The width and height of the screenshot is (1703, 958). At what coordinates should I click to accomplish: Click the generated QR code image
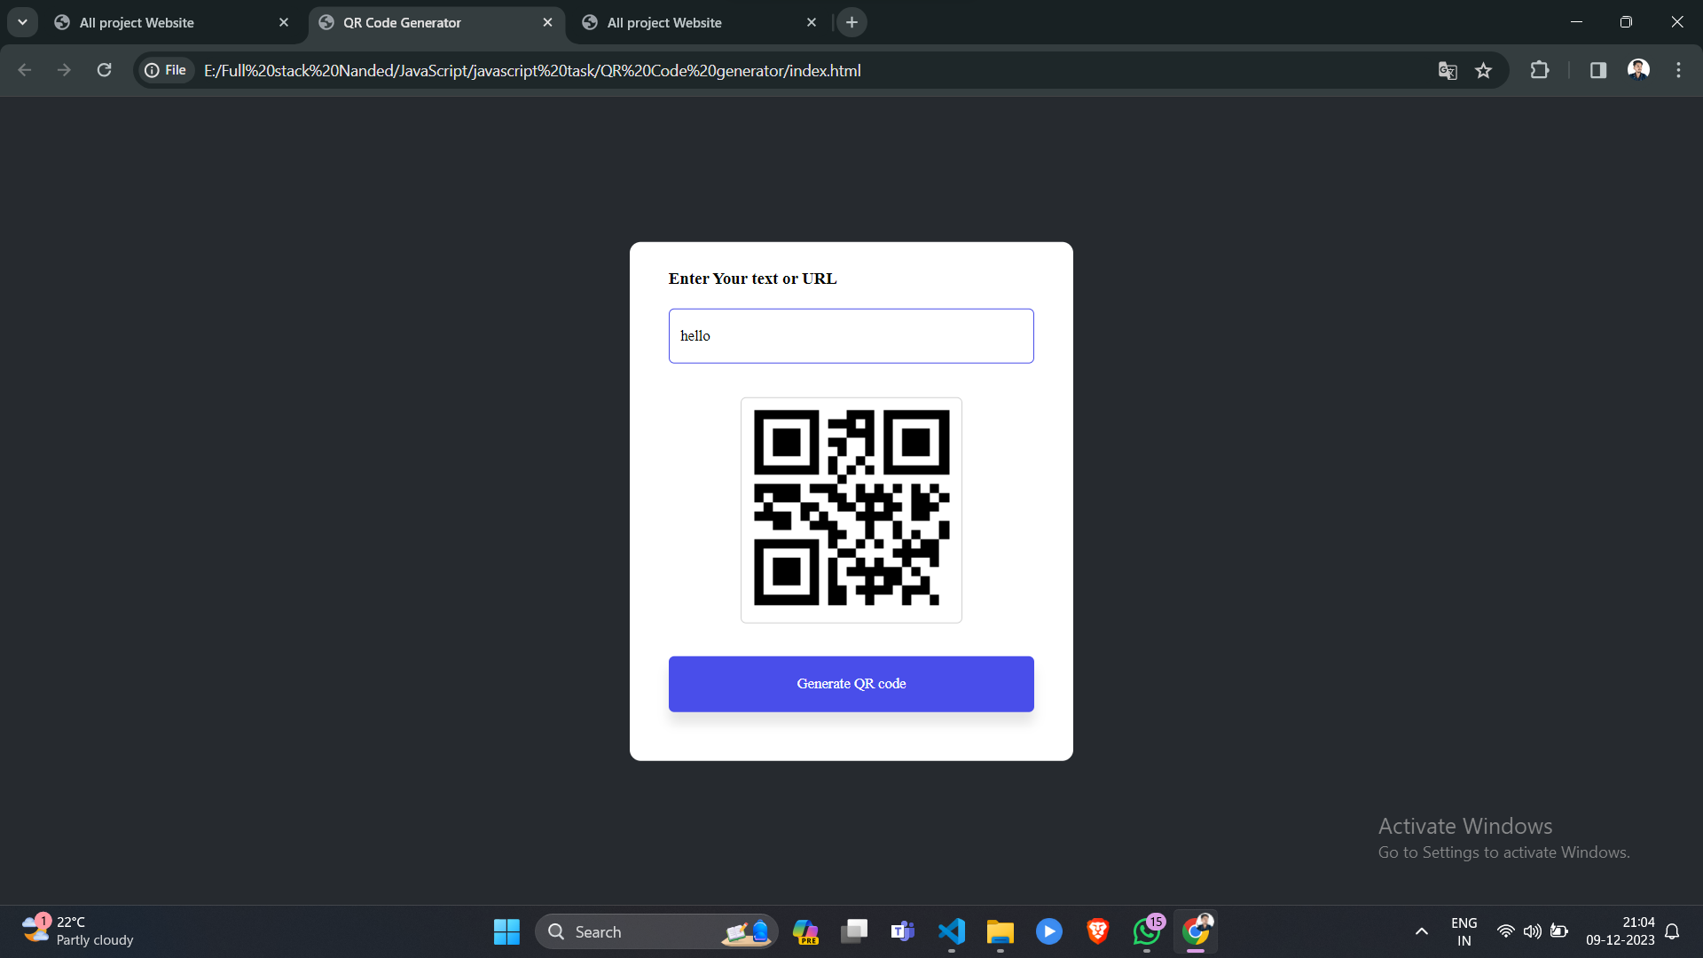coord(851,509)
